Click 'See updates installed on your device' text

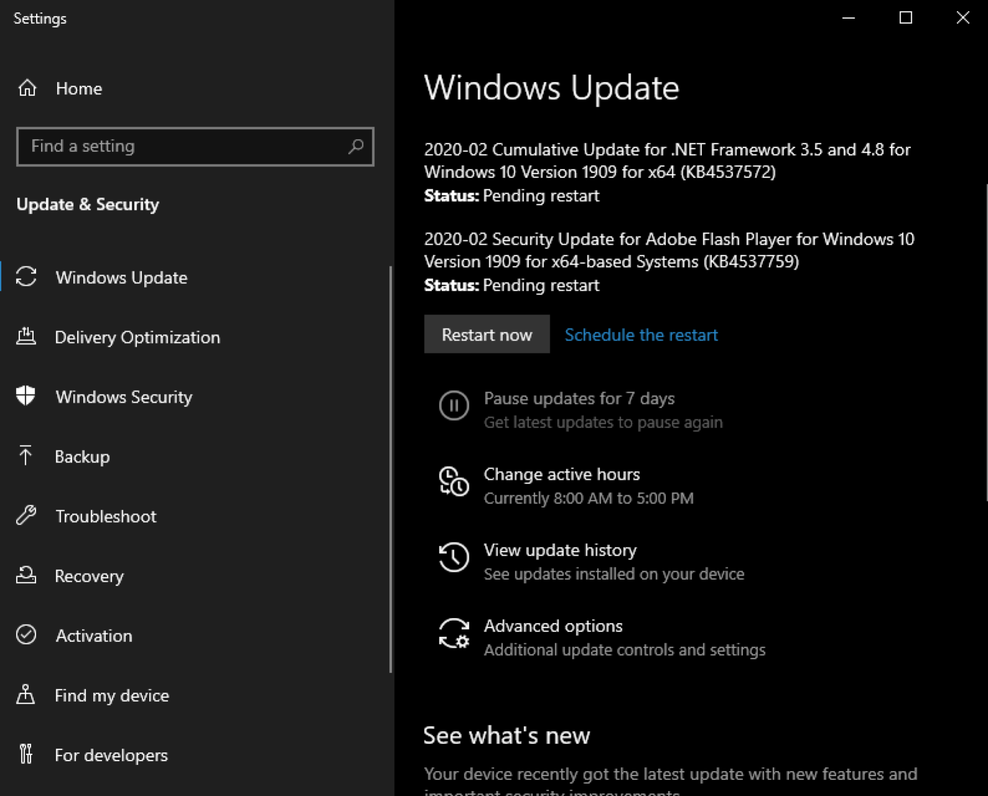tap(614, 574)
